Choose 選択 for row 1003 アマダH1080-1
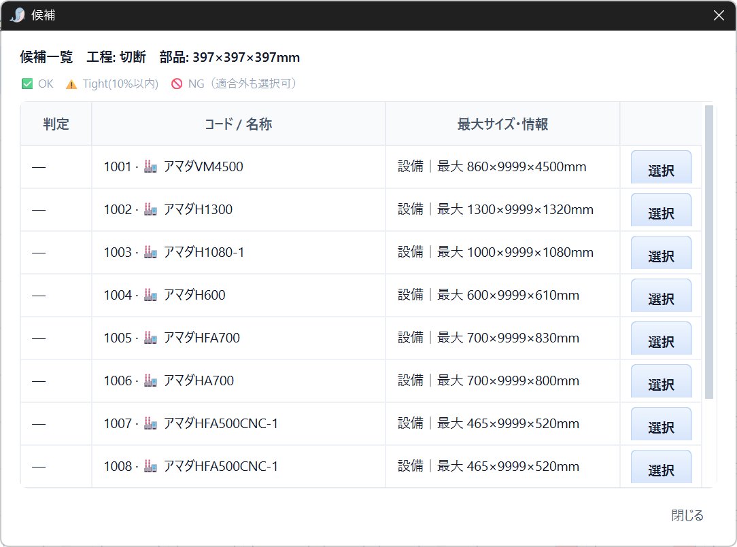This screenshot has width=737, height=547. tap(661, 253)
